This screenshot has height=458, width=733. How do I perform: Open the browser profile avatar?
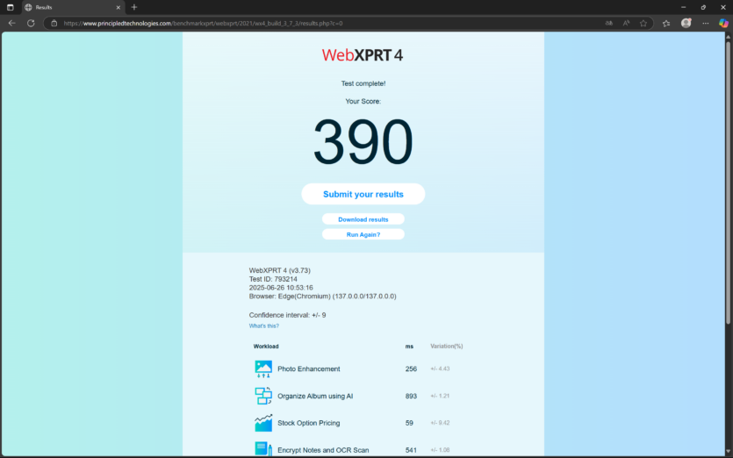pyautogui.click(x=686, y=23)
